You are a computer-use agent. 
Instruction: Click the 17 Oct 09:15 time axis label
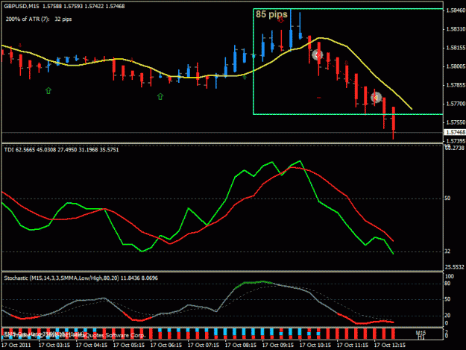[278, 345]
